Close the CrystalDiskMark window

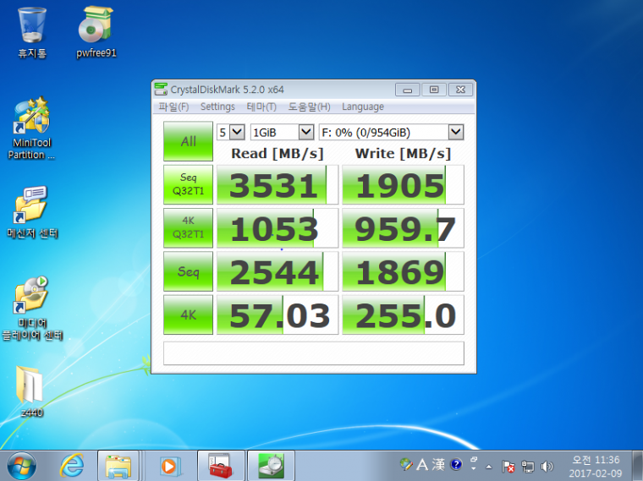(460, 90)
